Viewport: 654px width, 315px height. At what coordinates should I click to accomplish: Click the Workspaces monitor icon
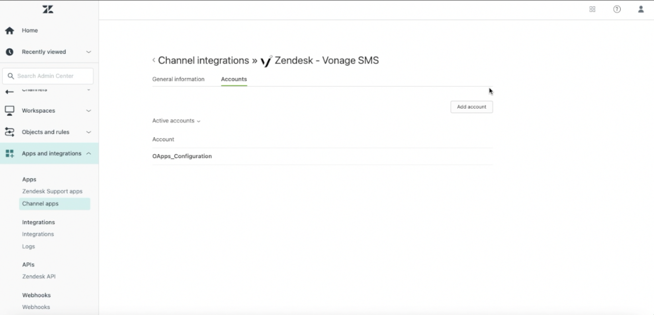(10, 110)
